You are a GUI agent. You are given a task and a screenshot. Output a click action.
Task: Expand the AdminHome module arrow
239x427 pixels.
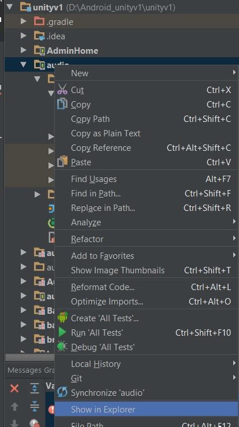coord(24,50)
